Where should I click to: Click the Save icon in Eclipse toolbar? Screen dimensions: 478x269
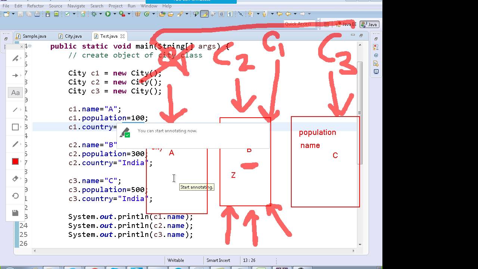click(x=20, y=14)
